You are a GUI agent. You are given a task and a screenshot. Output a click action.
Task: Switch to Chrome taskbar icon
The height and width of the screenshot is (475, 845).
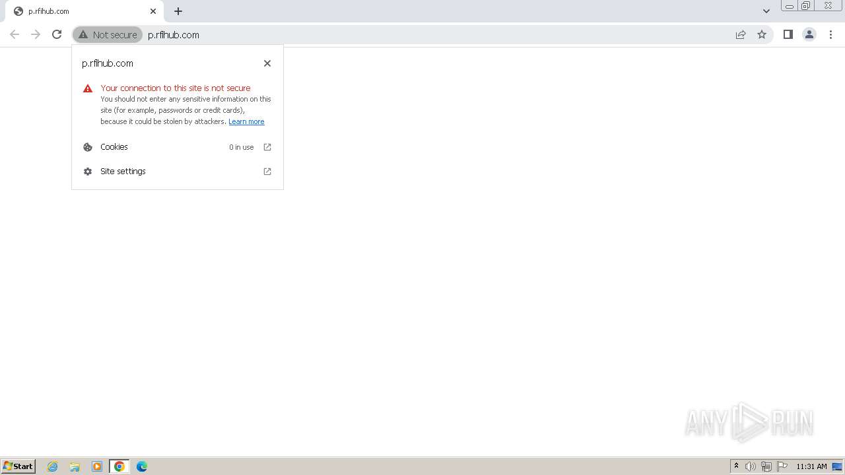[x=119, y=466]
